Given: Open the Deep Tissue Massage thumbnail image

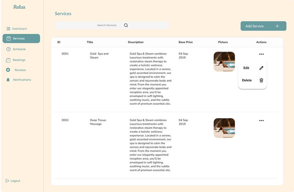Looking at the screenshot, I should tap(224, 128).
